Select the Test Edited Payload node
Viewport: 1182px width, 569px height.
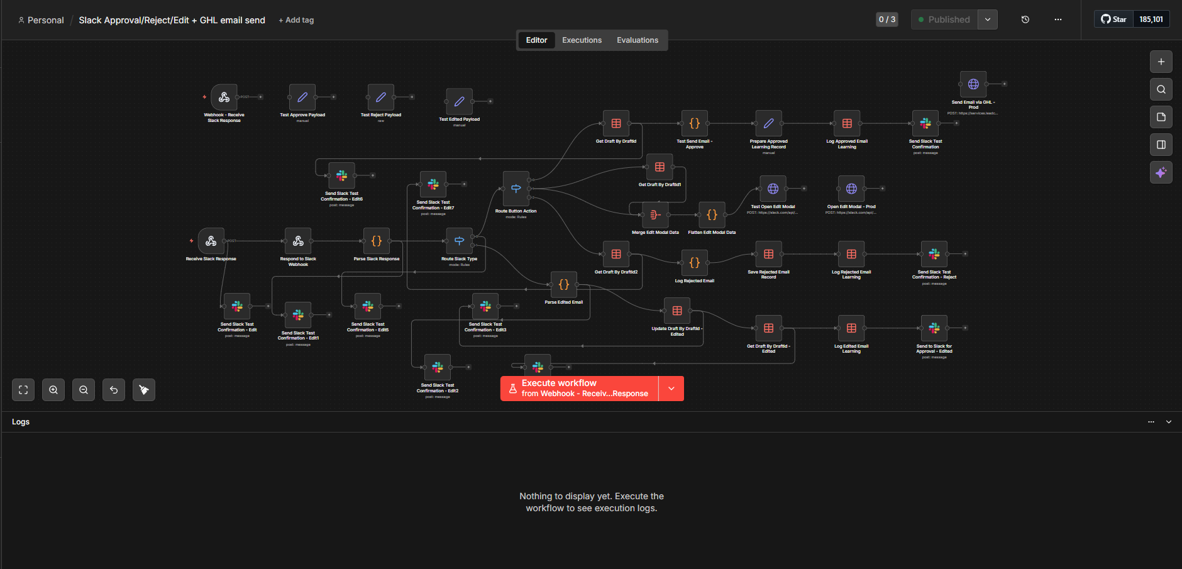(460, 101)
